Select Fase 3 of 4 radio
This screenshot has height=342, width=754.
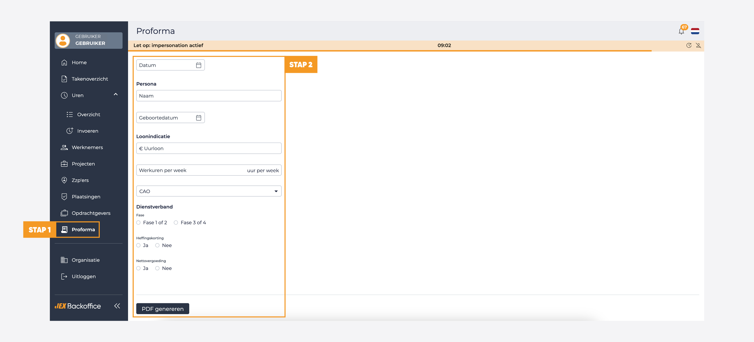[176, 222]
